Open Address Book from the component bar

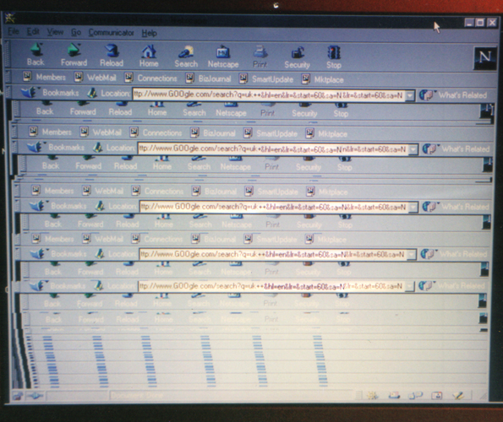437,396
